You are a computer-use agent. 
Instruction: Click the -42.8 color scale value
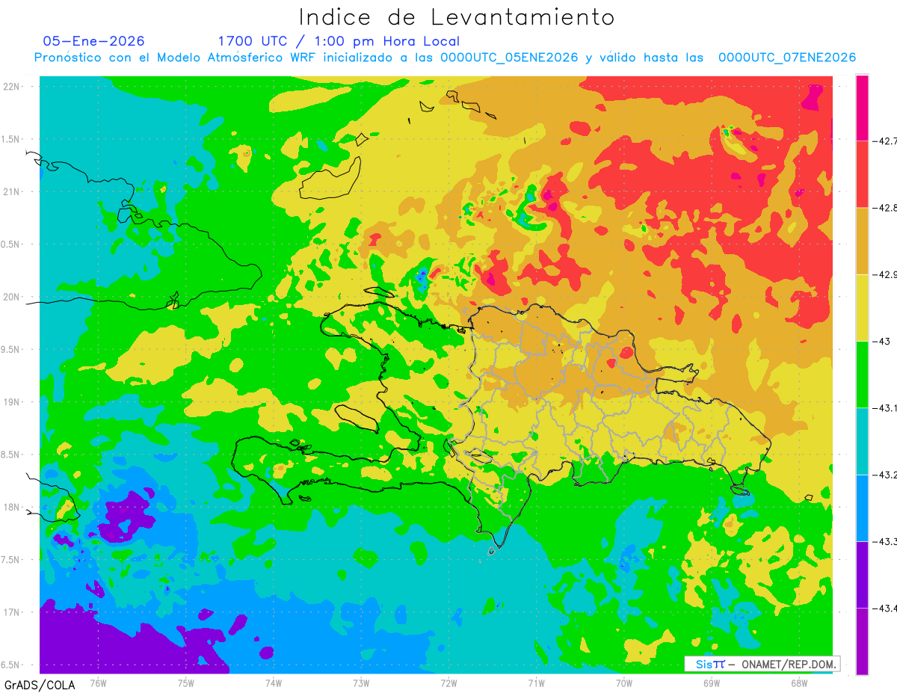[x=887, y=207]
